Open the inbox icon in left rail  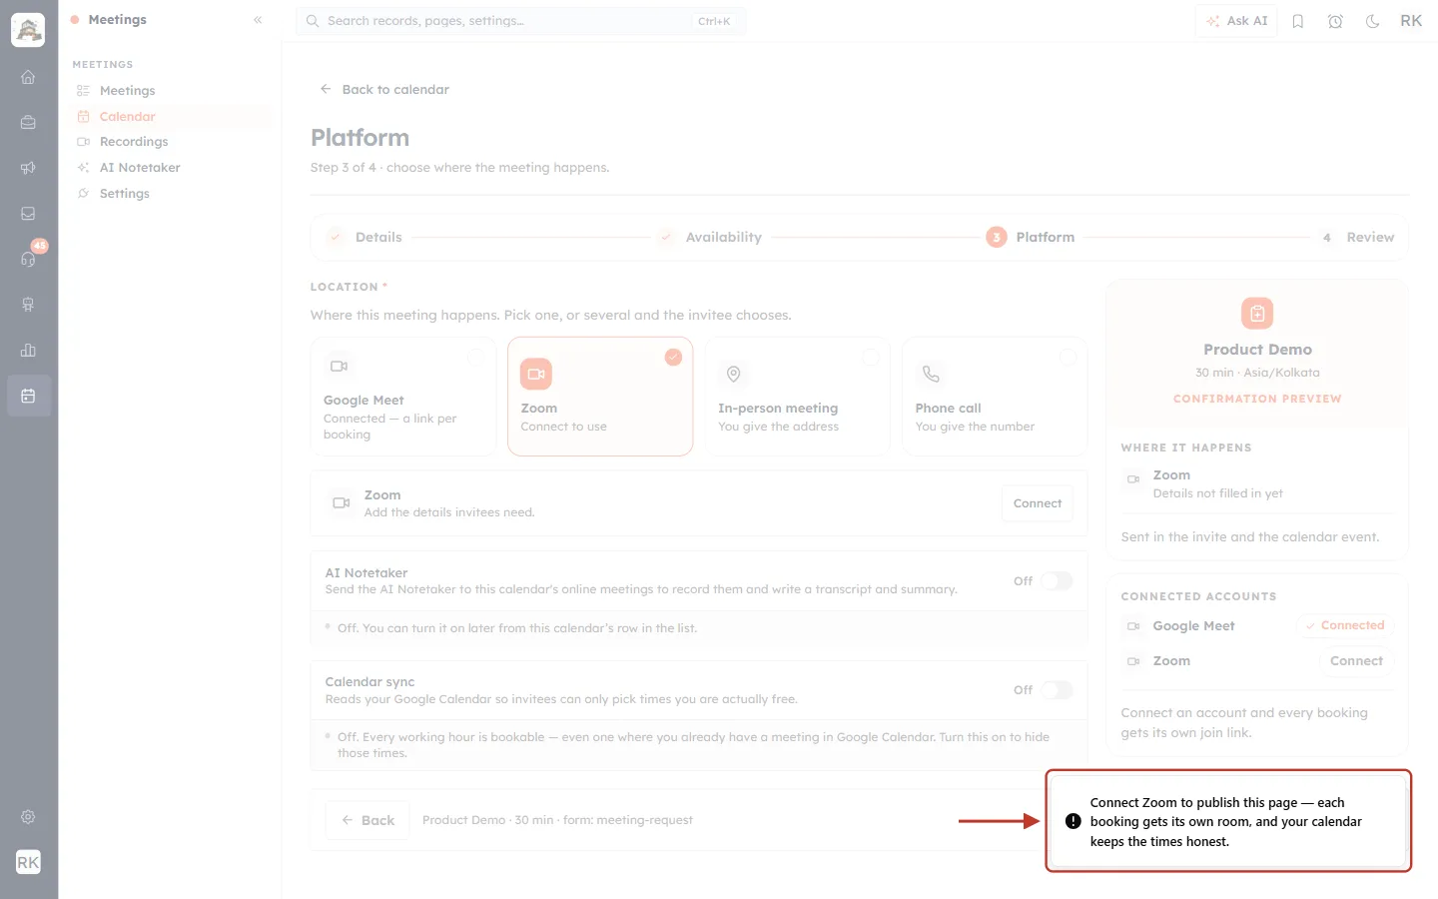(28, 214)
